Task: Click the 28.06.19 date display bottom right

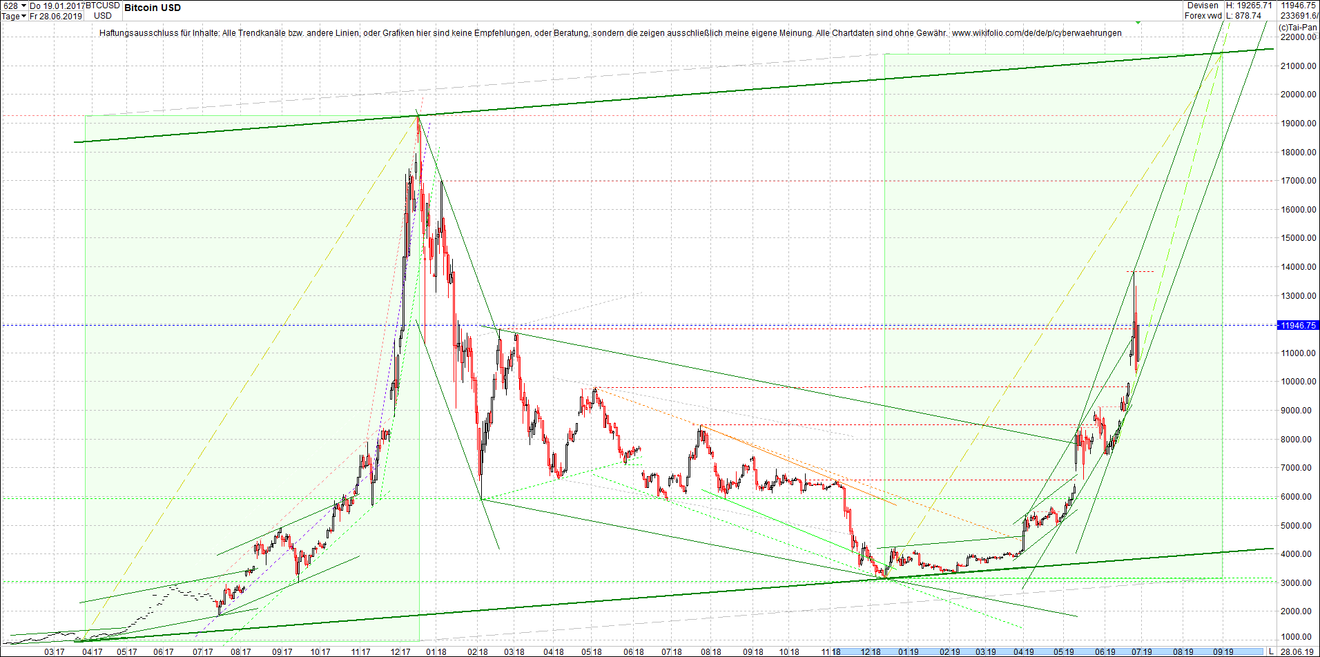Action: click(x=1297, y=652)
